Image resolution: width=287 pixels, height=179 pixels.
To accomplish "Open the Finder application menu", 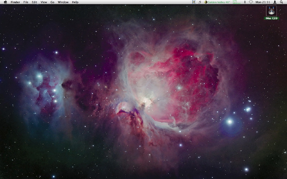I will point(15,2).
